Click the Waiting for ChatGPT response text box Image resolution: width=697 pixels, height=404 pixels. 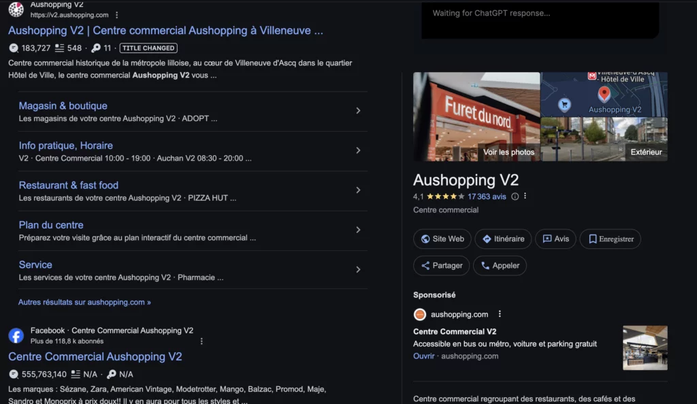click(x=540, y=20)
